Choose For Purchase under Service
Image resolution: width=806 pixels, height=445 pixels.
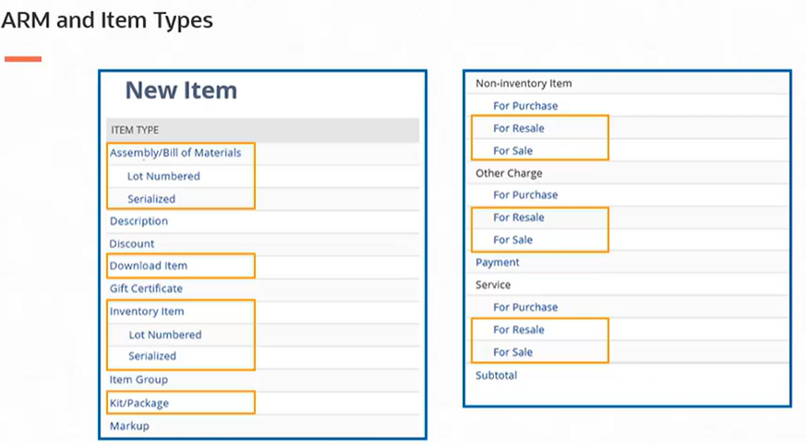(x=525, y=307)
